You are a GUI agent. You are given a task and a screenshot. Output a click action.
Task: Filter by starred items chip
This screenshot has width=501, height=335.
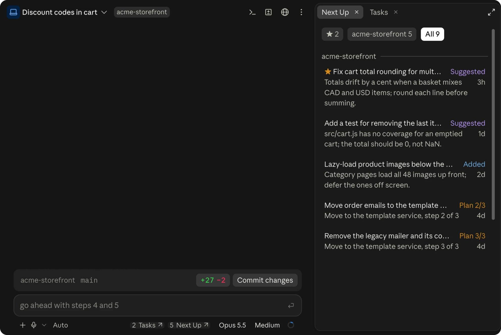point(332,34)
